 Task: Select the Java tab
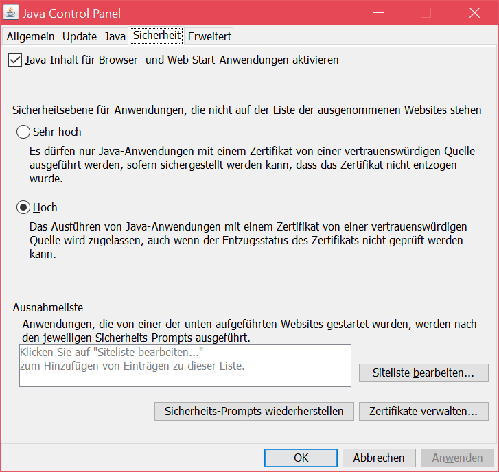(115, 36)
